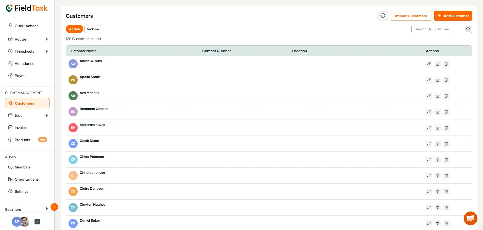
Task: Delete Anara Wilkins with the trash icon
Action: [x=446, y=64]
